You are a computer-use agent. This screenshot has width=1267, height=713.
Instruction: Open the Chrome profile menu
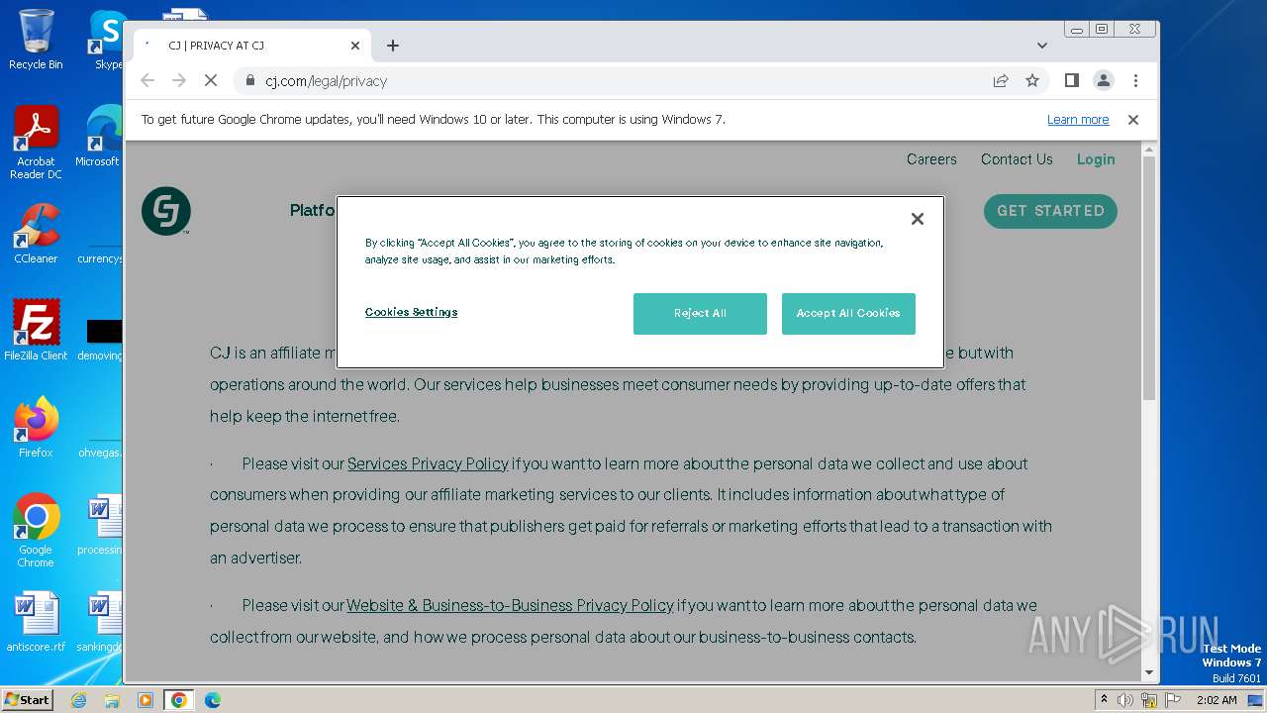click(x=1103, y=80)
